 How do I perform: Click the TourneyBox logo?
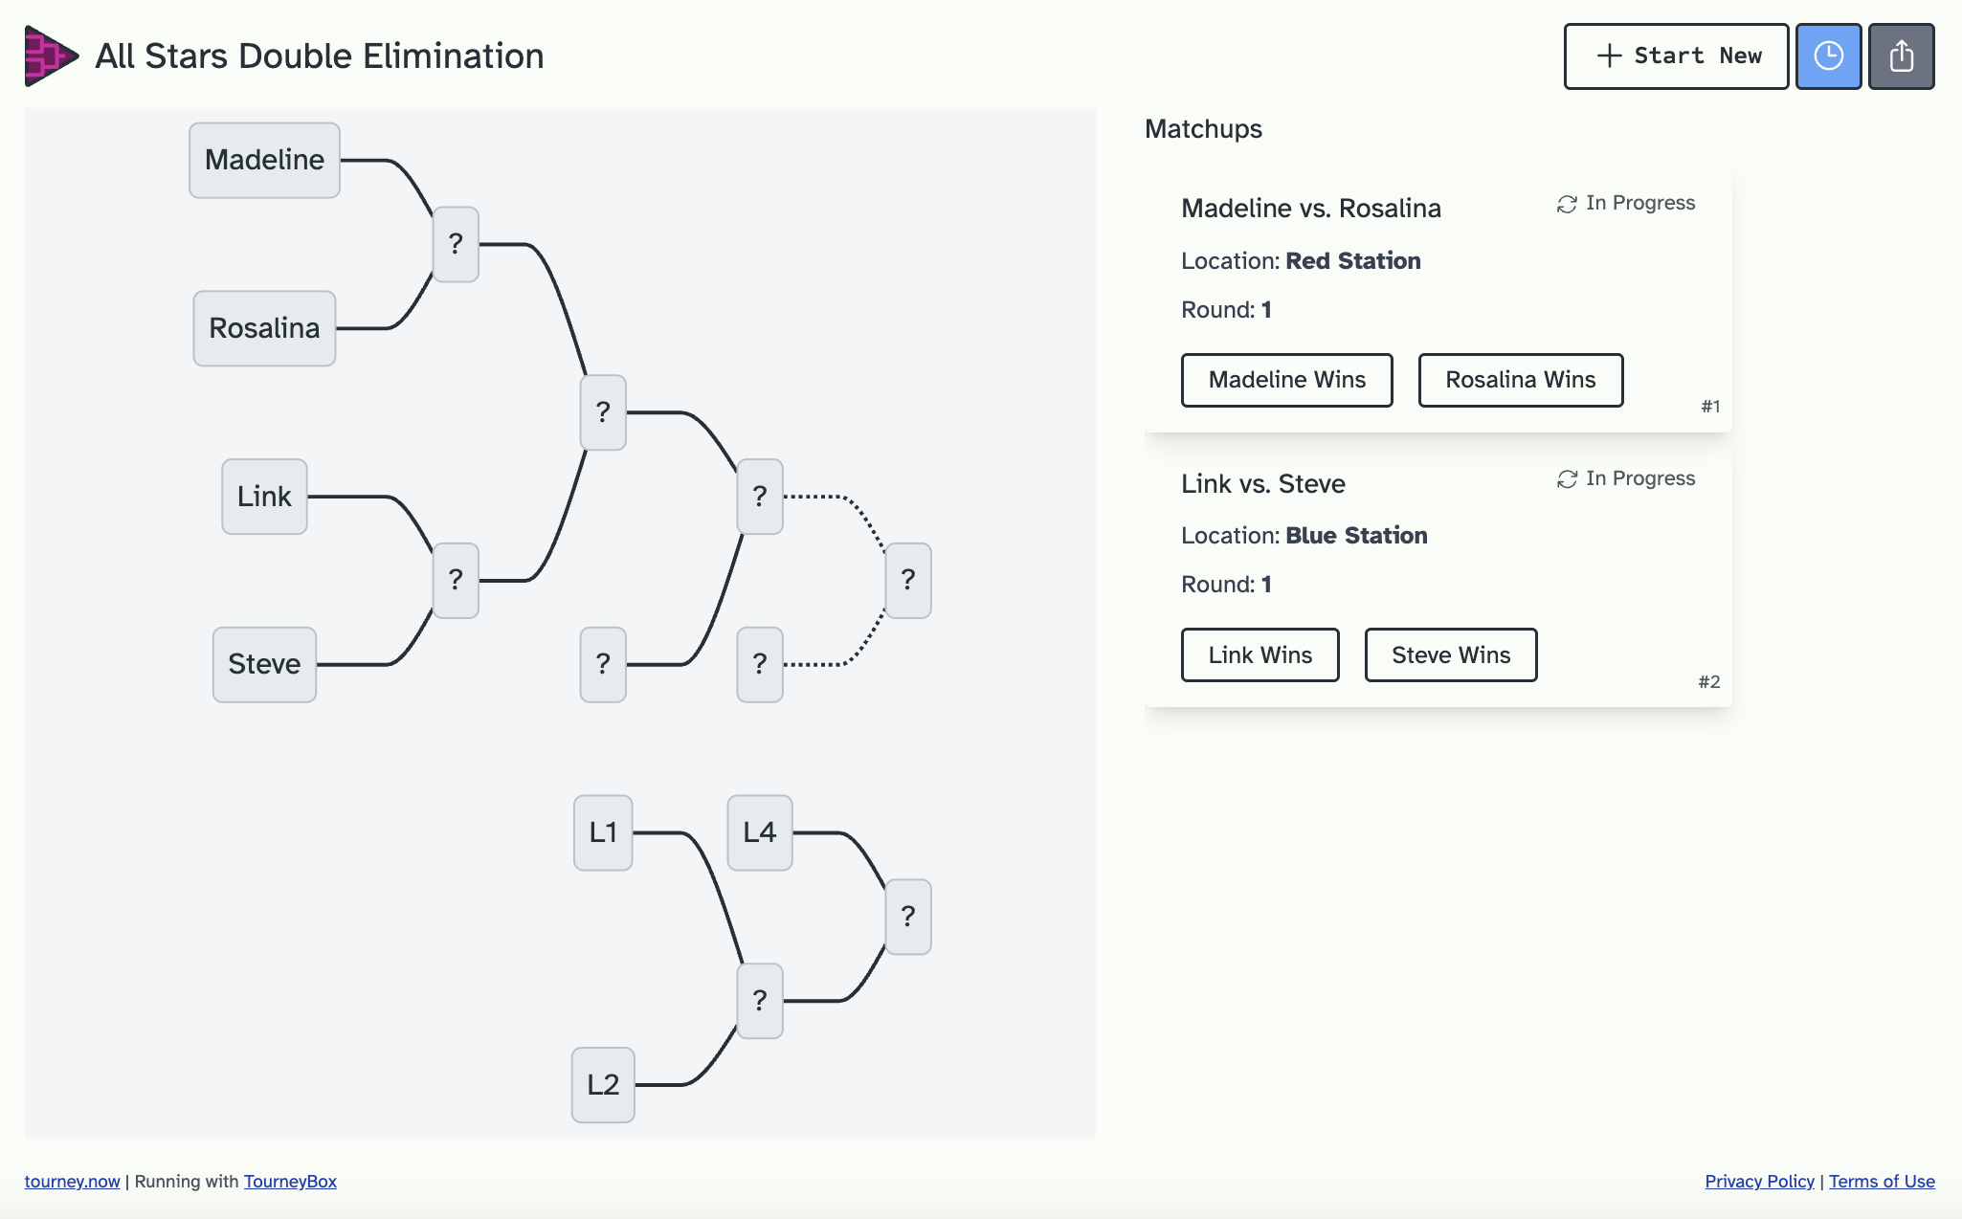50,55
